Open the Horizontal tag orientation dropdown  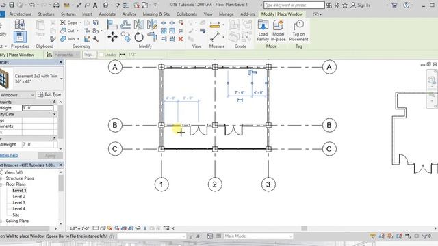(x=66, y=55)
